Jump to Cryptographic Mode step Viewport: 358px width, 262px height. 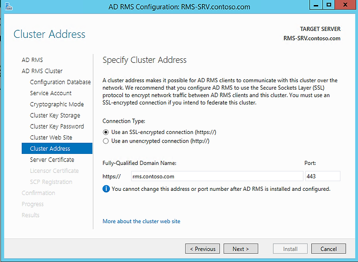(x=57, y=104)
